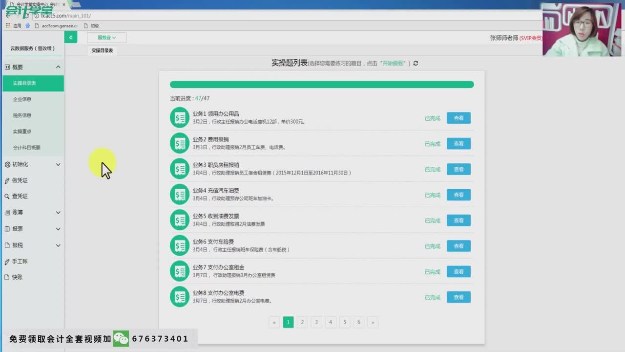Switch to the 实操目录表 tab
The height and width of the screenshot is (352, 625).
[x=102, y=50]
